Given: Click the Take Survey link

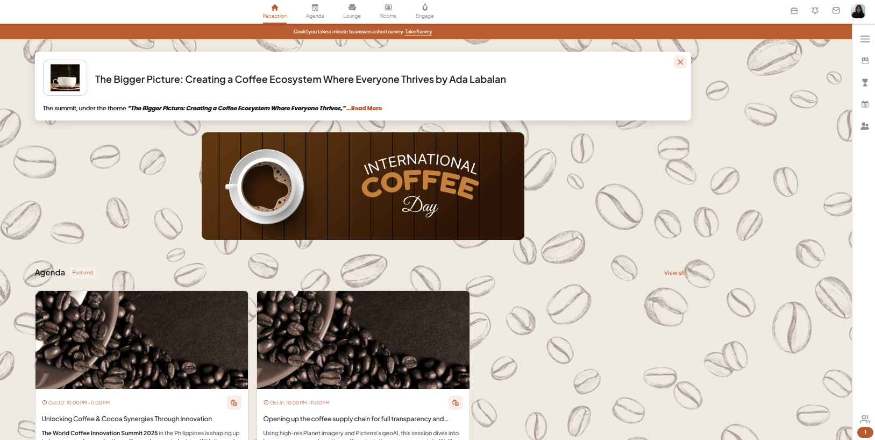Looking at the screenshot, I should tap(418, 32).
